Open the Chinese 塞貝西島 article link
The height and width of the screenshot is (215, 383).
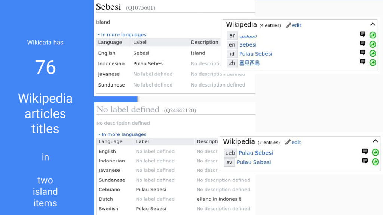[x=249, y=63]
